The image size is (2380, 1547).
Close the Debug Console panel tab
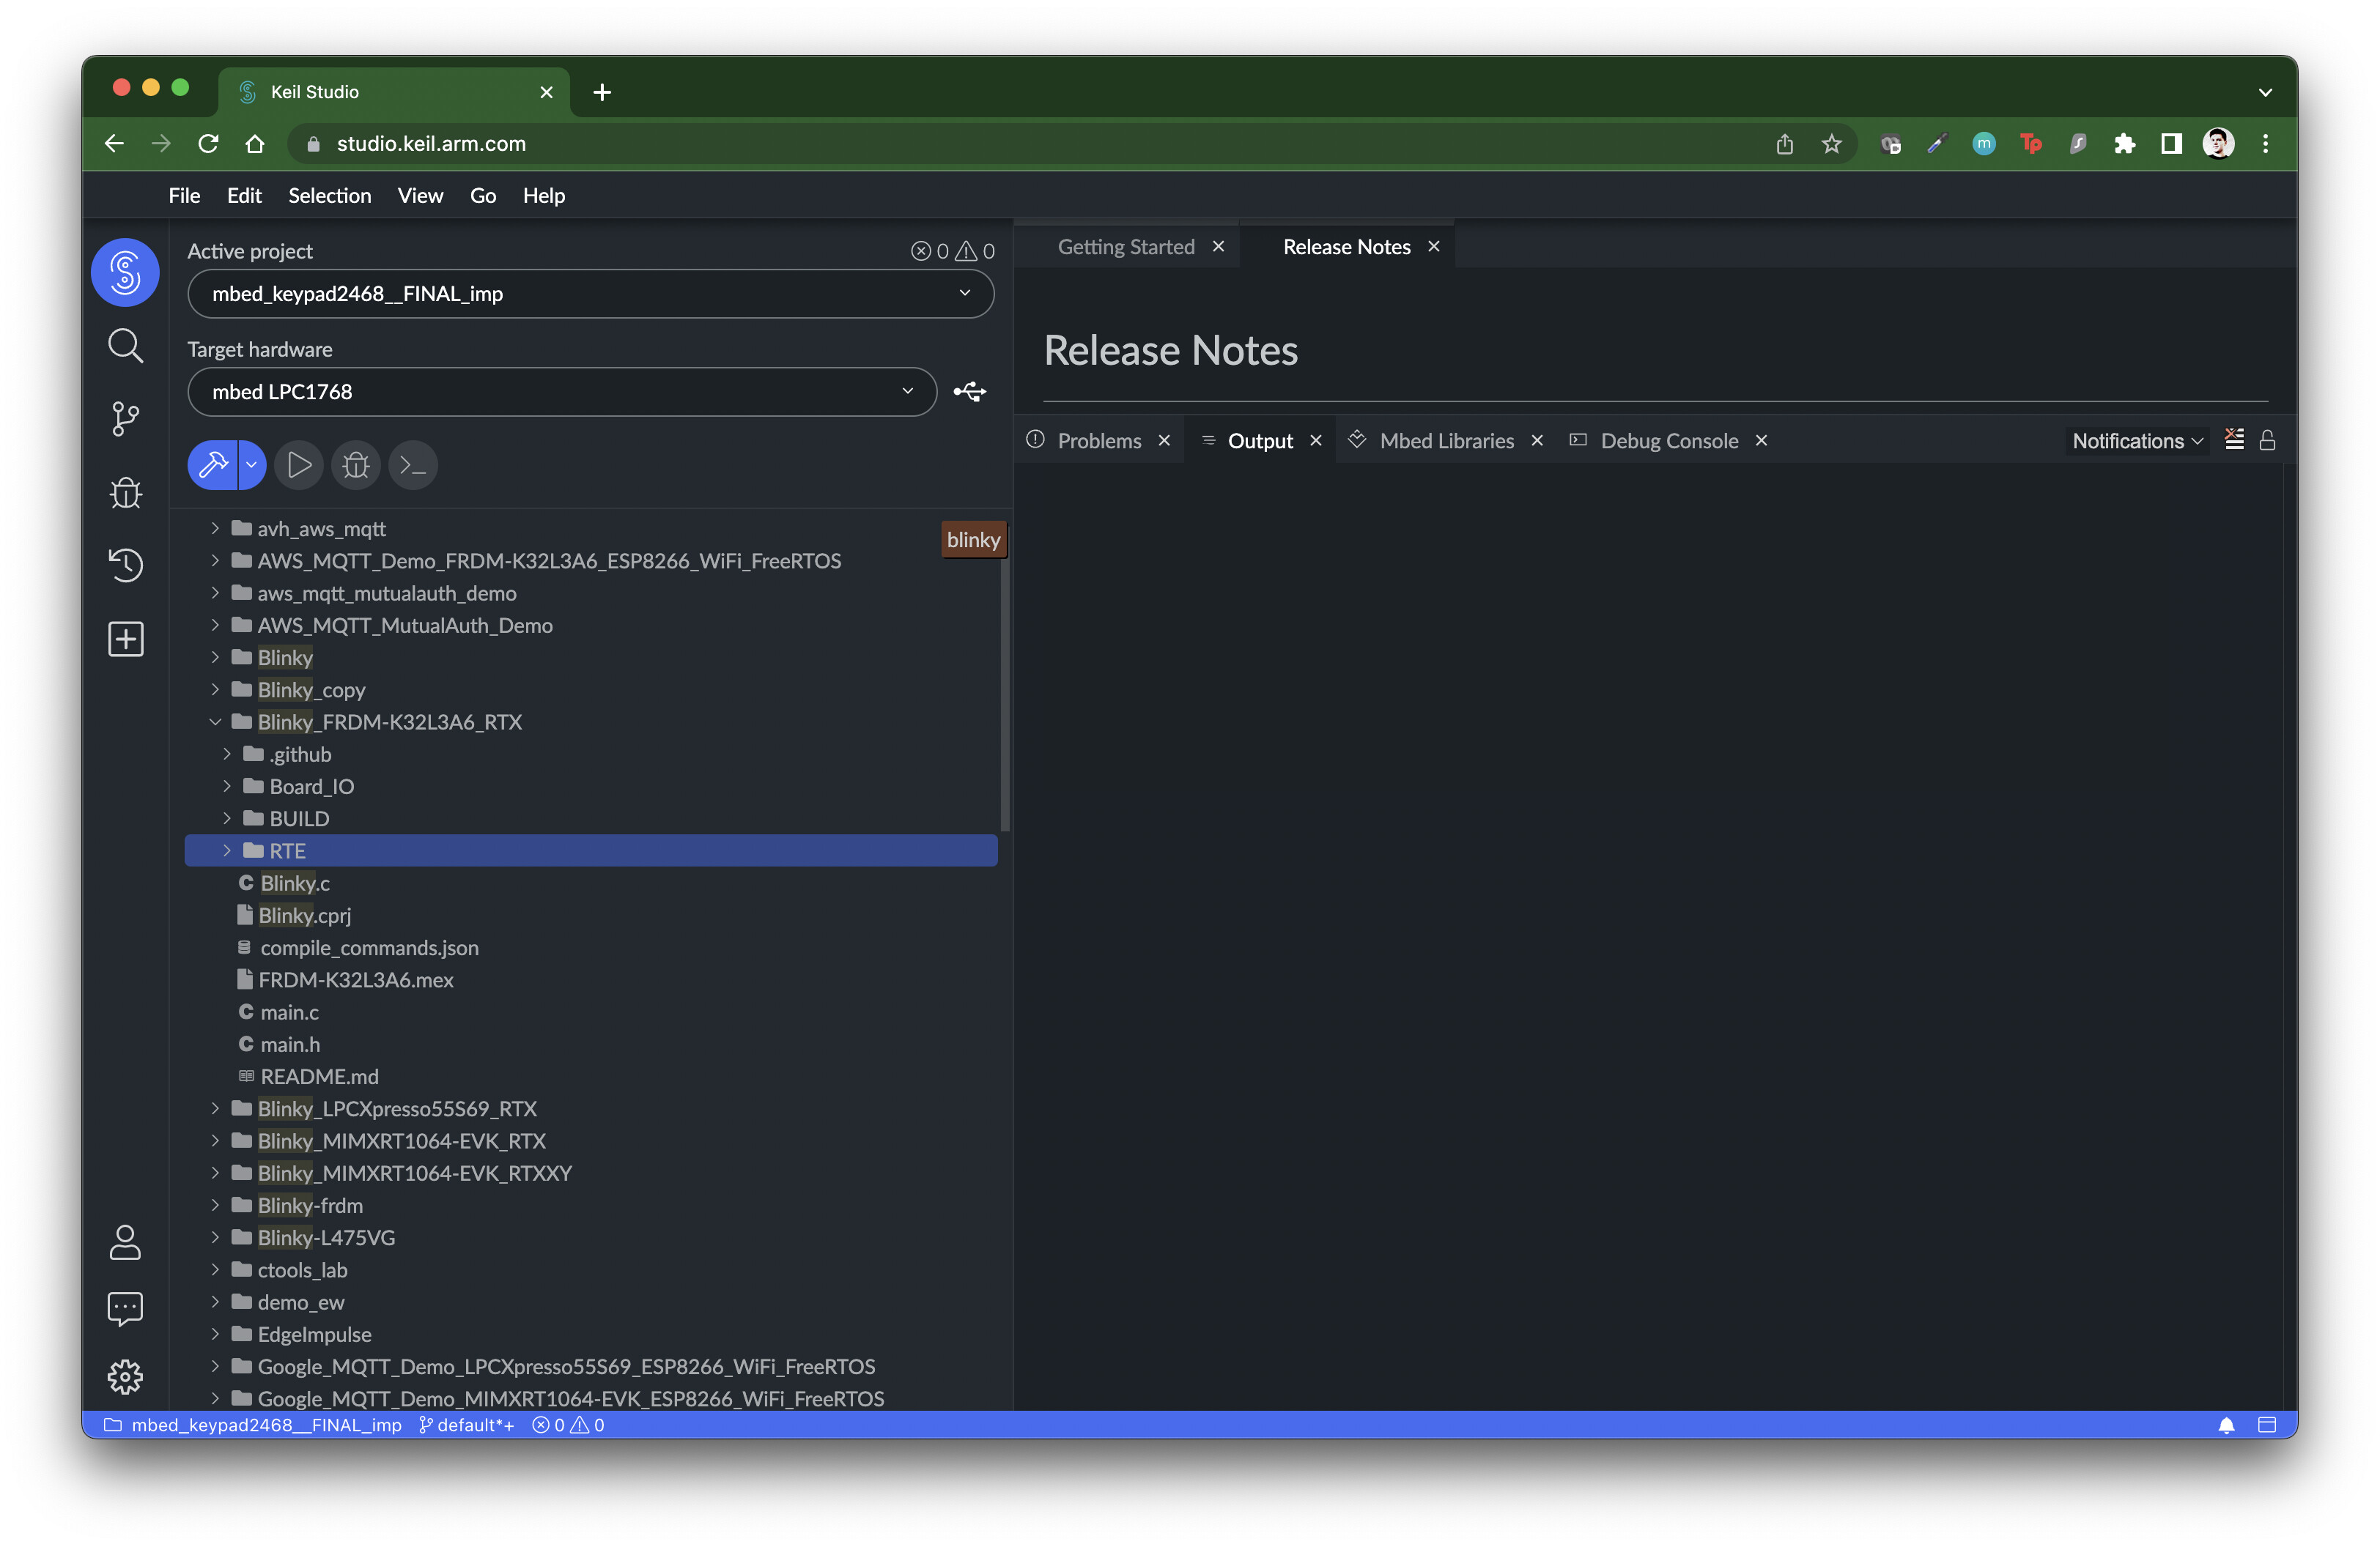coord(1761,441)
